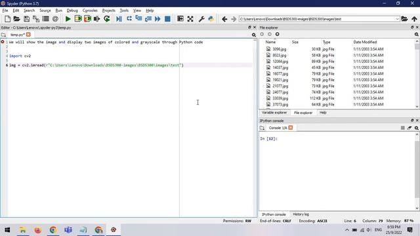The image size is (420, 236).
Task: Re-run last script icon
Action: (107, 19)
